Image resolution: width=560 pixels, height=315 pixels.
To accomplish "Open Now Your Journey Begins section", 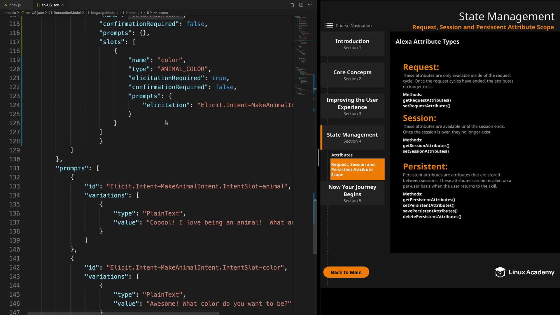I will (x=352, y=193).
